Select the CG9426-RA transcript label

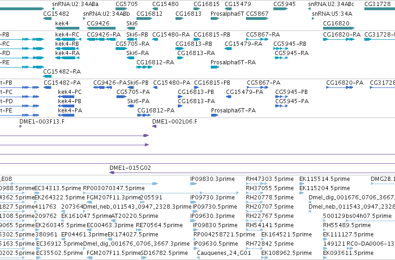click(104, 34)
